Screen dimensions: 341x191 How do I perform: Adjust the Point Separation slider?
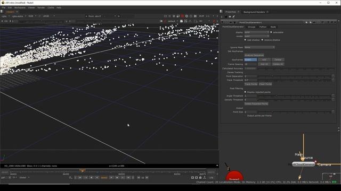click(294, 76)
